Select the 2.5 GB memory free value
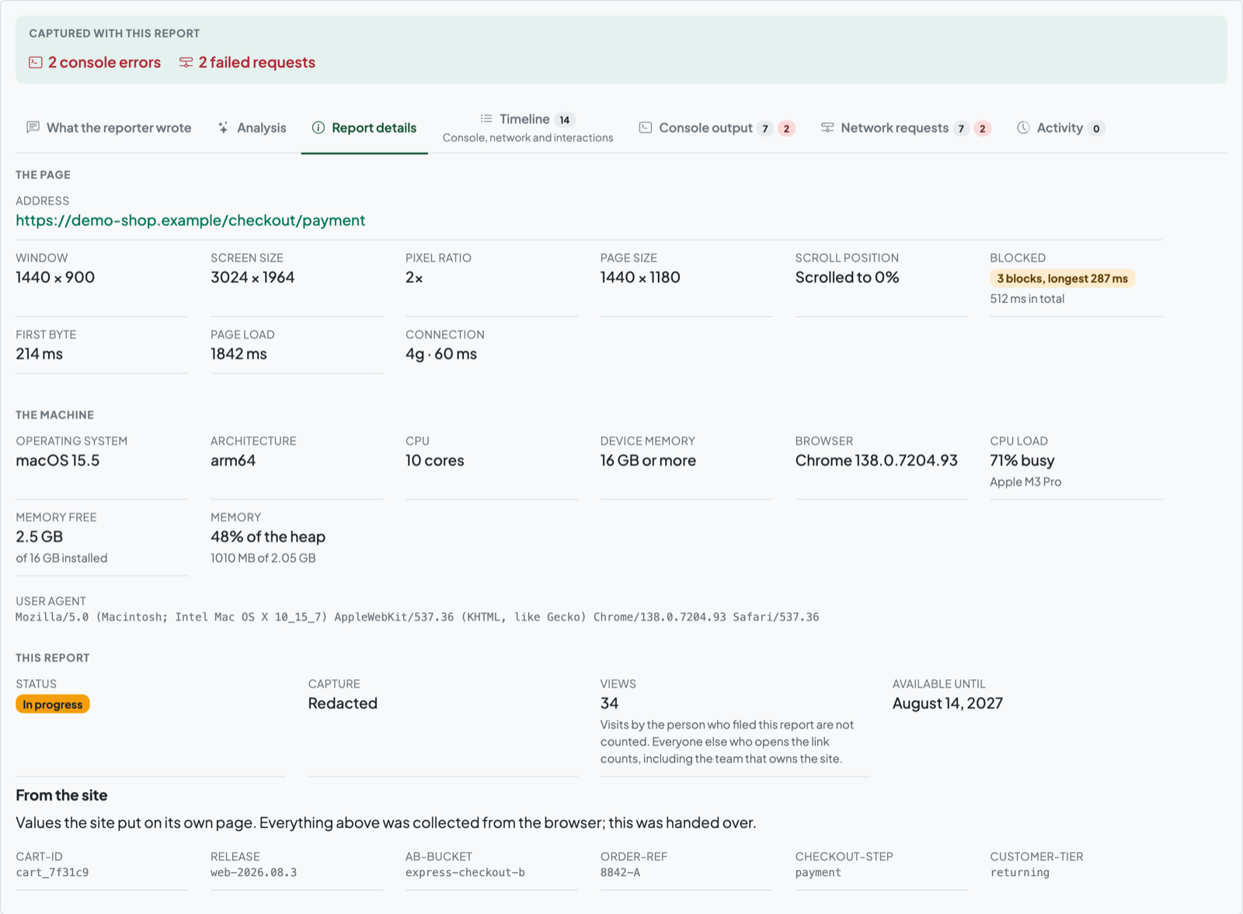 [40, 537]
